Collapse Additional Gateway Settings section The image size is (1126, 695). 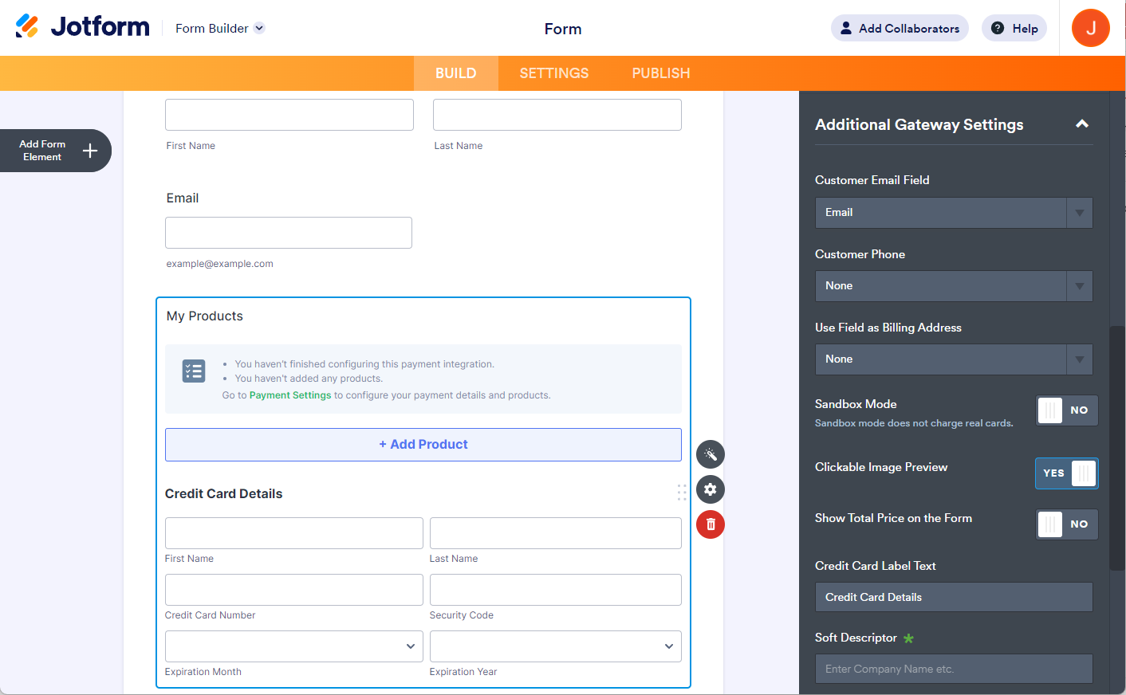[1082, 124]
